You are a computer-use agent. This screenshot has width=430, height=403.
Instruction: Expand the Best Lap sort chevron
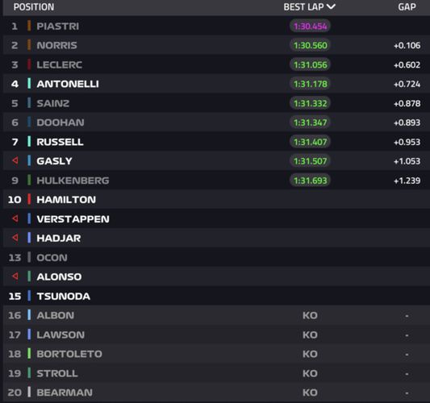pos(331,6)
